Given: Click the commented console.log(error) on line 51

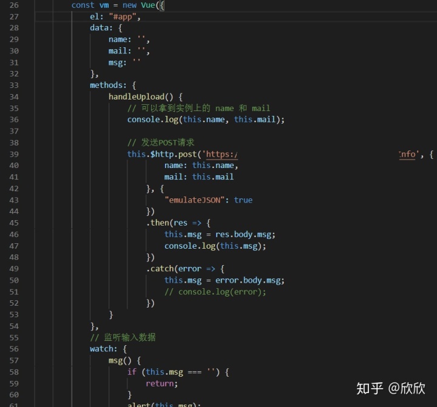Looking at the screenshot, I should click(215, 292).
